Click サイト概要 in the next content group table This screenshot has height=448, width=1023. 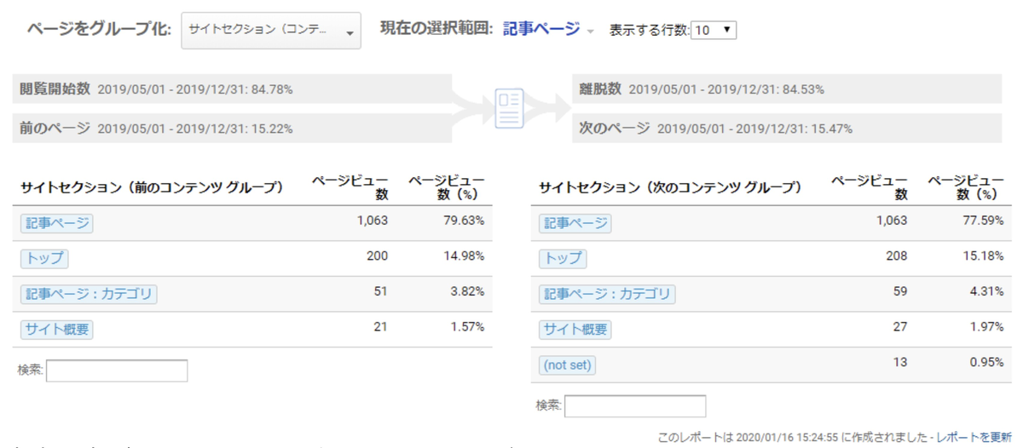tap(575, 330)
